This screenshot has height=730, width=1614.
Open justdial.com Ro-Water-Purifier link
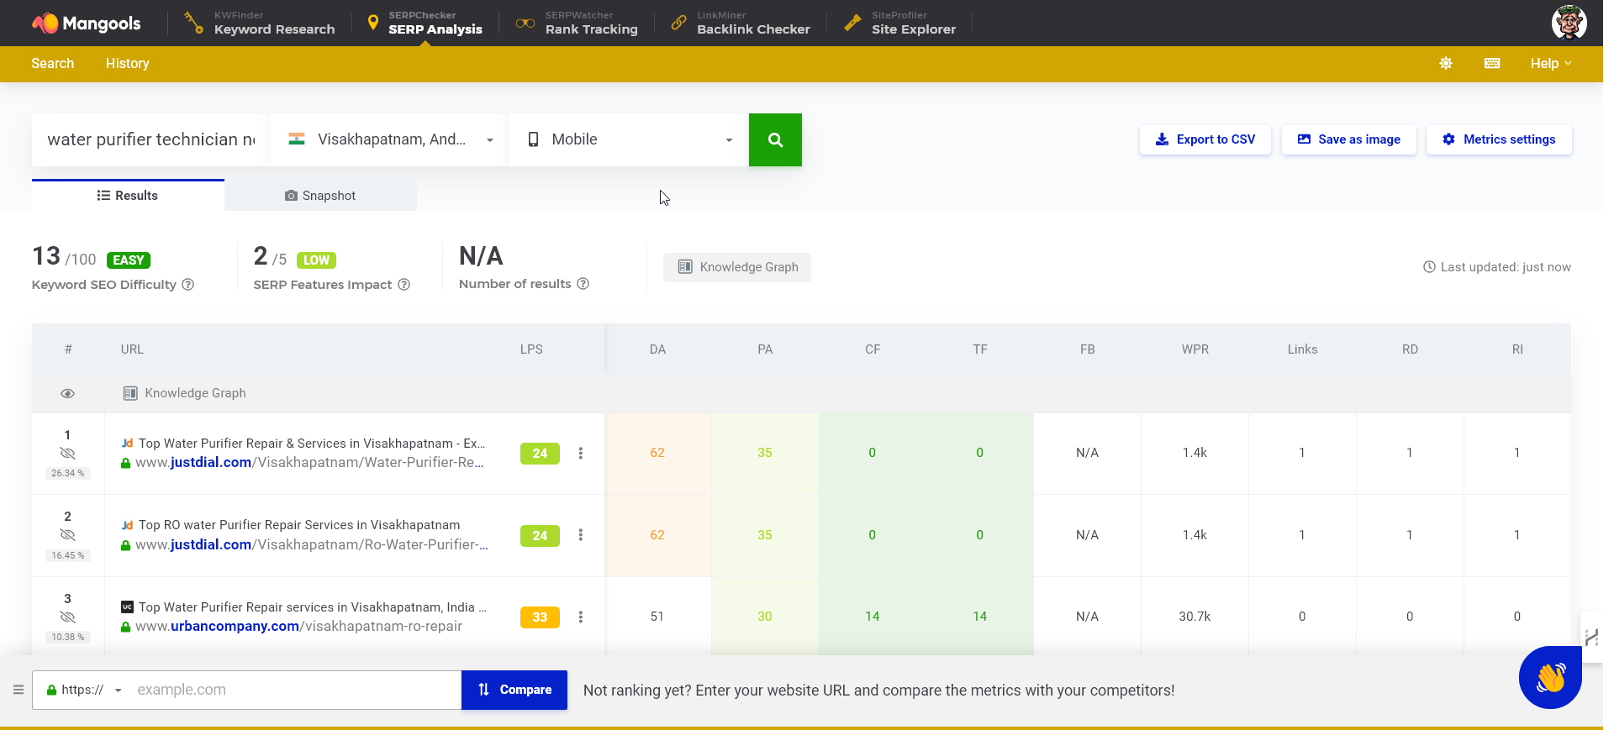tap(312, 545)
